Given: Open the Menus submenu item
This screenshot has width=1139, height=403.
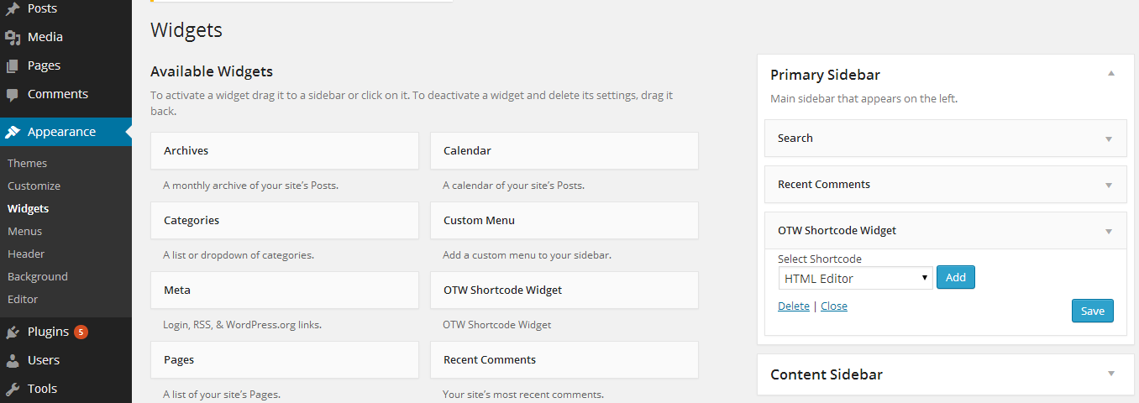Looking at the screenshot, I should (x=24, y=231).
